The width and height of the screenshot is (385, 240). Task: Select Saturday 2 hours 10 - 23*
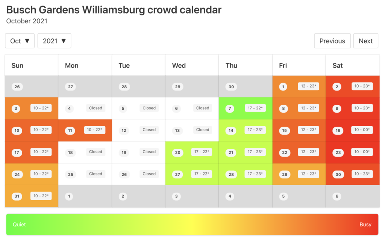coord(362,86)
